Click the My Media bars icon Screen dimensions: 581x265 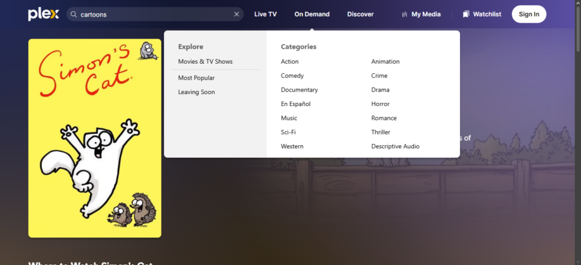click(x=404, y=15)
